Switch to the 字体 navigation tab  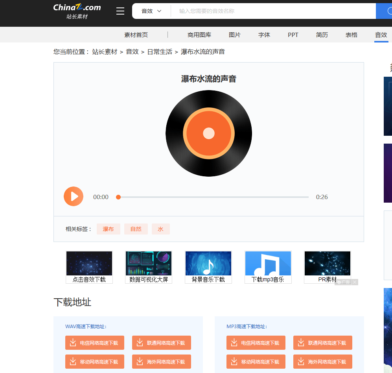[x=264, y=35]
